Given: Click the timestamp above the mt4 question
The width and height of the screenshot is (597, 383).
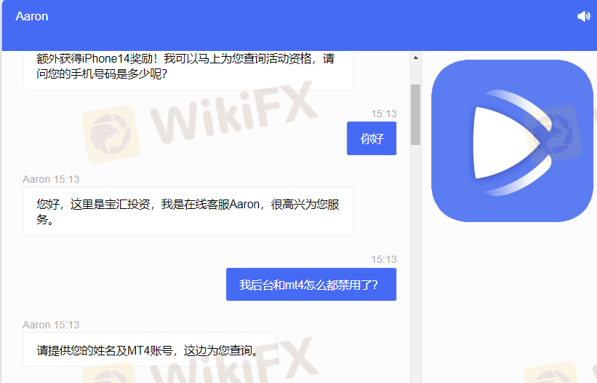Looking at the screenshot, I should point(384,259).
